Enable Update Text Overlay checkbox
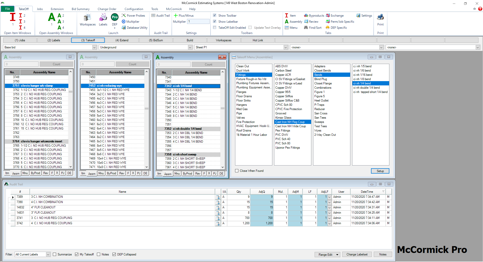The width and height of the screenshot is (483, 262). coord(250,27)
